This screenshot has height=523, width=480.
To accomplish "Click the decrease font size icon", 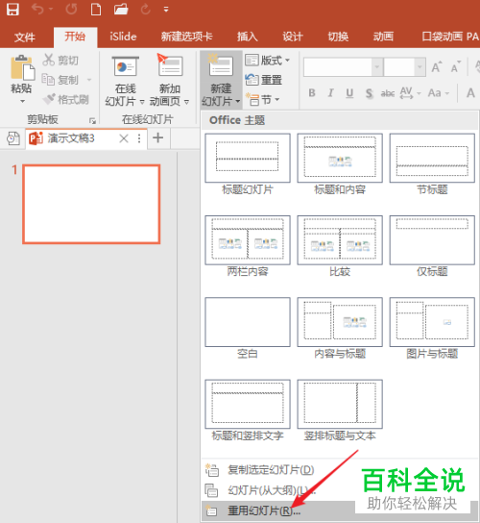I will coord(456,67).
